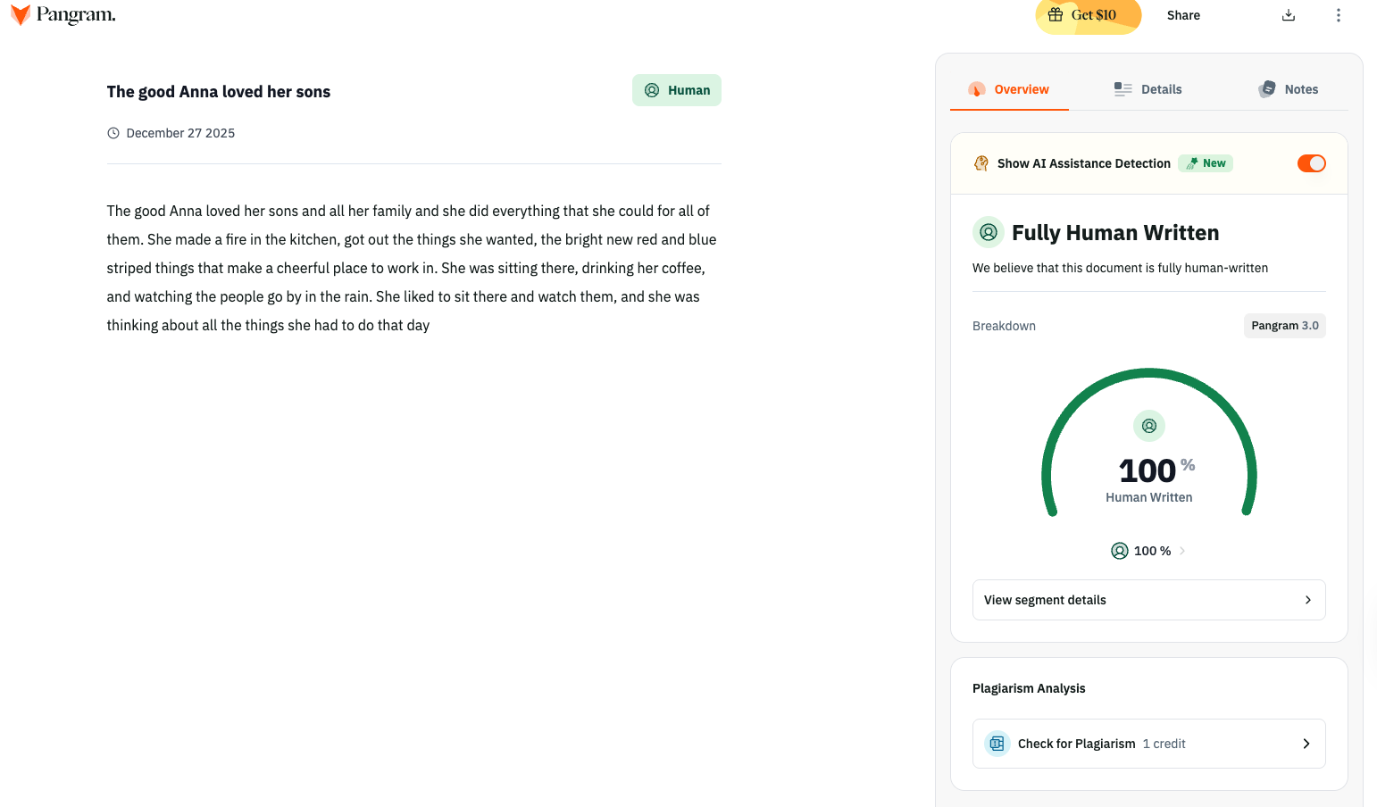Click the human icon inside the gauge
1377x807 pixels.
[1149, 426]
